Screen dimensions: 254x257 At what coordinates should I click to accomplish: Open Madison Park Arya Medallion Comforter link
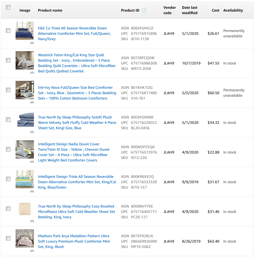pyautogui.click(x=74, y=241)
